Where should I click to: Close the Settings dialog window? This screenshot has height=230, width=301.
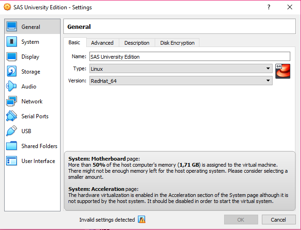pos(290,7)
